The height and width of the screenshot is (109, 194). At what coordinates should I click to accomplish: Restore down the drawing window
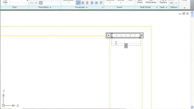point(184,13)
